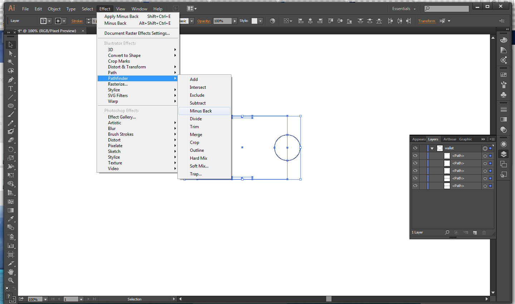Click wallet layer blue selection indicator square
515x304 pixels.
[490, 148]
